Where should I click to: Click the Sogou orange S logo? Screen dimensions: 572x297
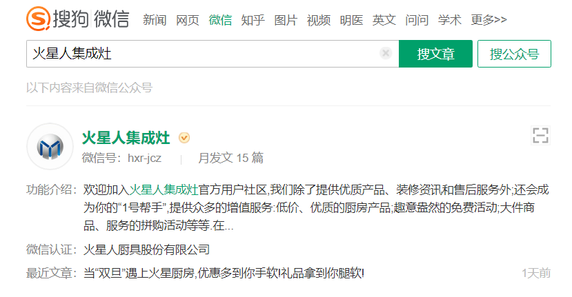pyautogui.click(x=39, y=19)
